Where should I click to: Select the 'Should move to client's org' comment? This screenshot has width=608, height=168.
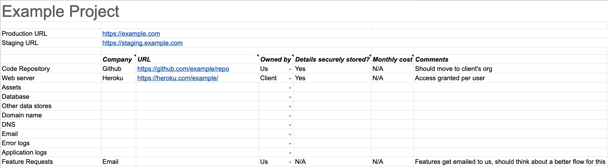pos(453,69)
